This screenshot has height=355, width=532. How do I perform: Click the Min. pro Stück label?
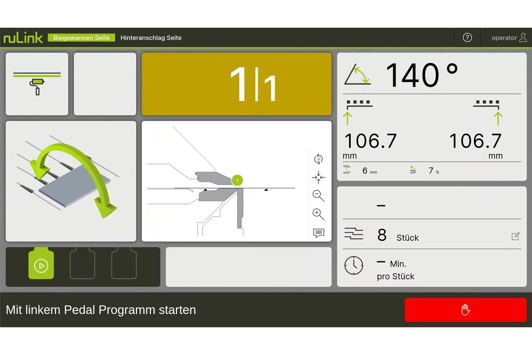[x=396, y=270]
